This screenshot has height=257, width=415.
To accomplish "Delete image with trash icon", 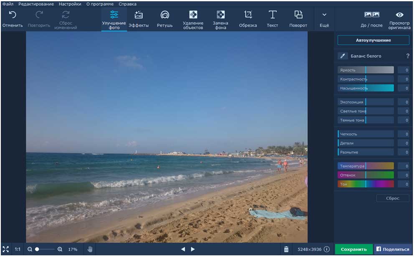I will click(286, 249).
